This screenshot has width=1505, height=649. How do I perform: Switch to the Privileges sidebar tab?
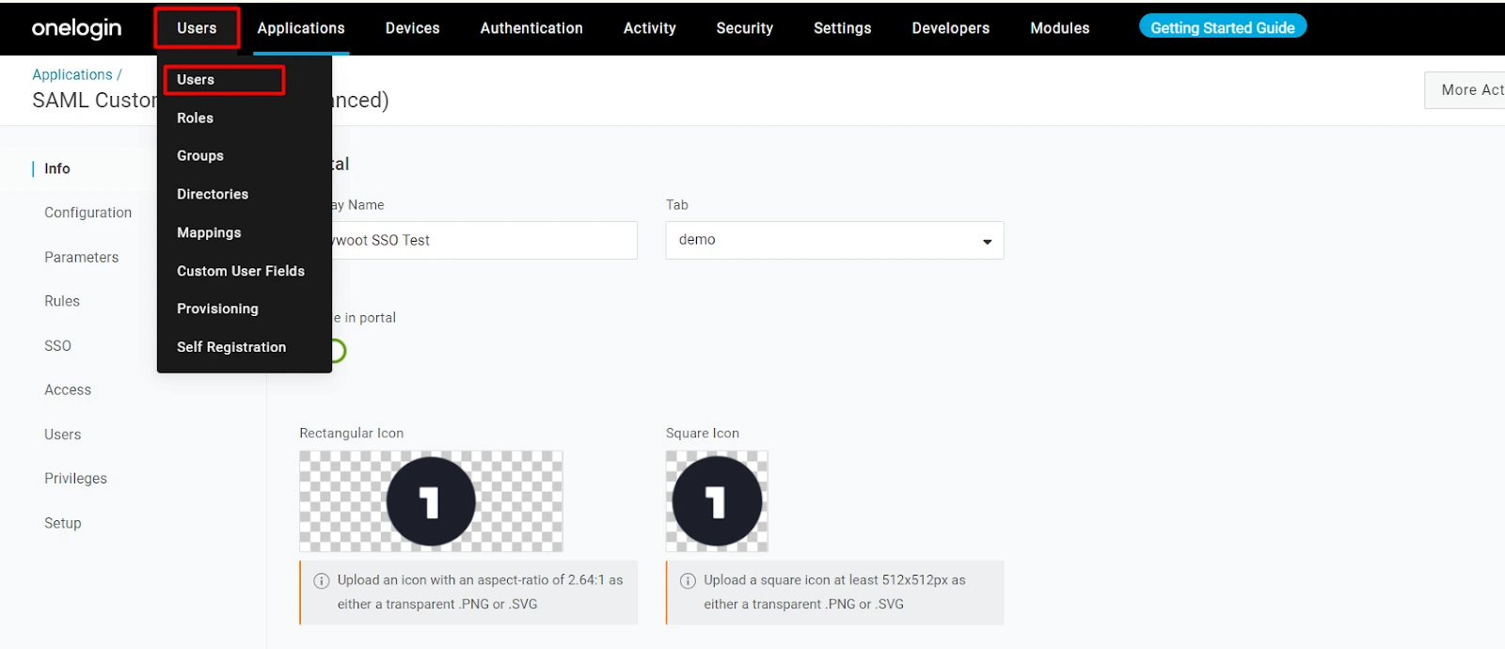point(75,478)
